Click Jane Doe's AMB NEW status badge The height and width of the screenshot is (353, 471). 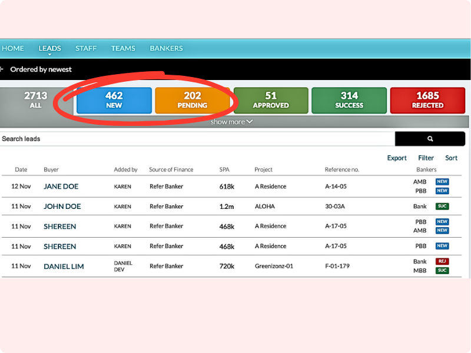(442, 182)
